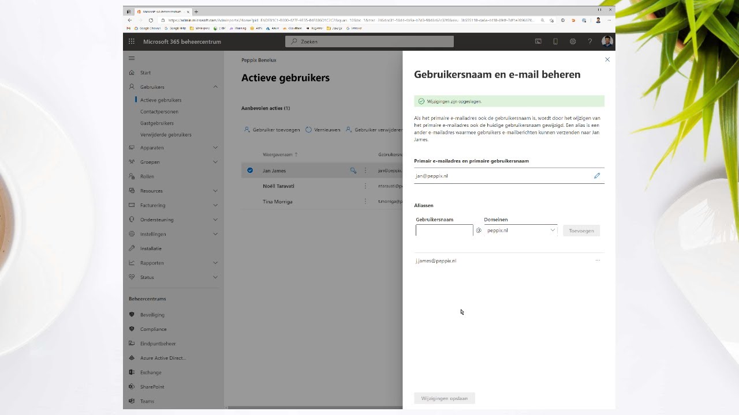Click the Tina Morriga user name
Viewport: 739px width, 415px height.
(278, 202)
